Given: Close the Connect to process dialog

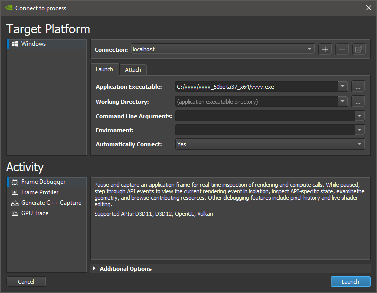Looking at the screenshot, I should [368, 8].
